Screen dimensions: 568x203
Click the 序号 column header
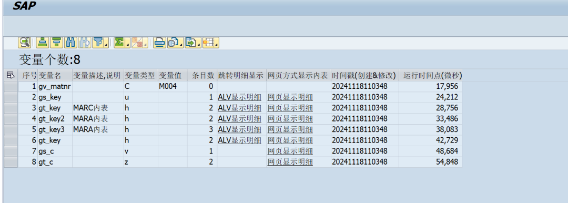28,75
